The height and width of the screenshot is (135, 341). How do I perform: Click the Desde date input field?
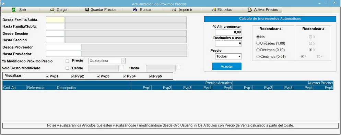[104, 68]
